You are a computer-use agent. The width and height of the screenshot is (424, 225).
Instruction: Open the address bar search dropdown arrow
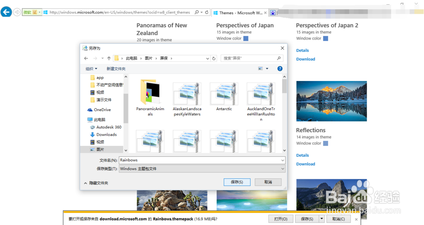point(202,12)
